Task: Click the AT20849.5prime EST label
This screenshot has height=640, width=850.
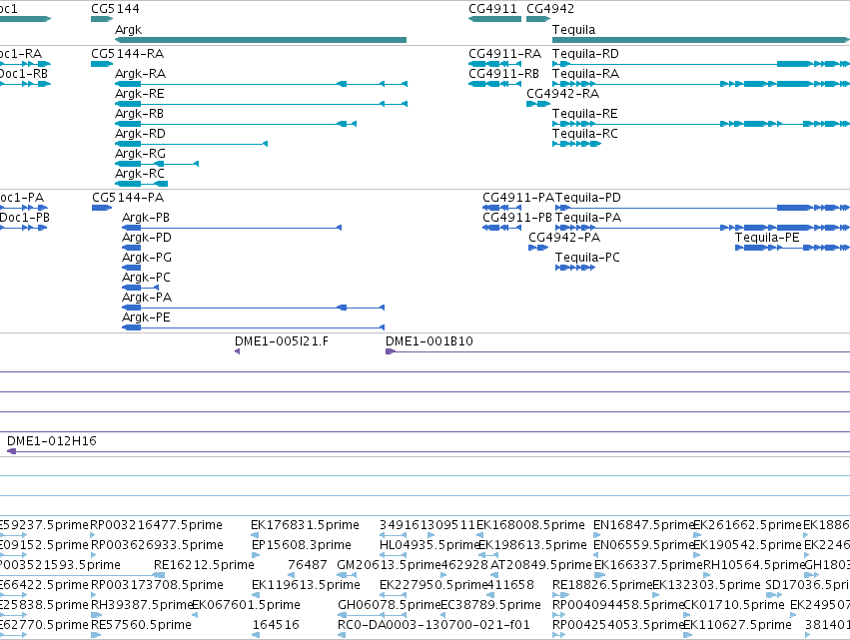Action: pos(541,565)
